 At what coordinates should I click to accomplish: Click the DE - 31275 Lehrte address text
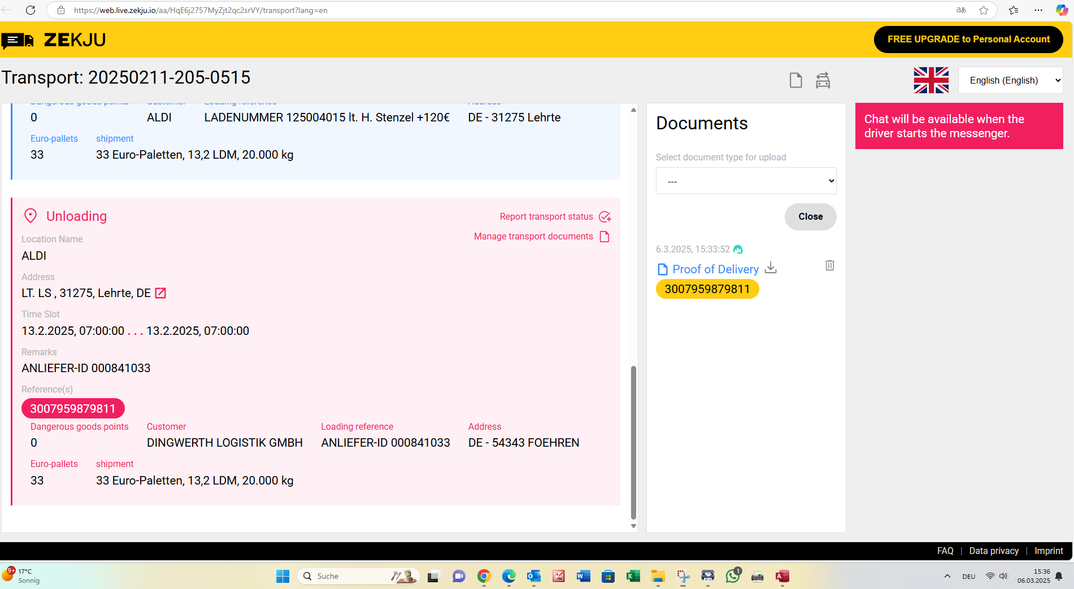[x=514, y=117]
